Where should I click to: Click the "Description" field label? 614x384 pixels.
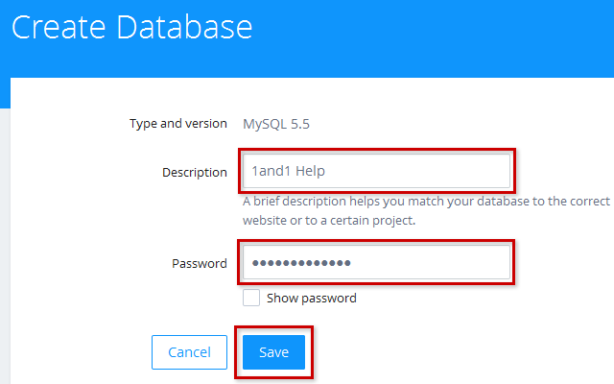[195, 173]
